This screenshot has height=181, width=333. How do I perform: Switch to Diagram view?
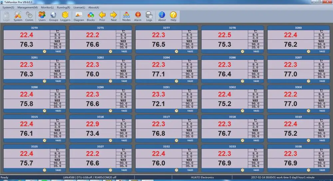click(79, 16)
